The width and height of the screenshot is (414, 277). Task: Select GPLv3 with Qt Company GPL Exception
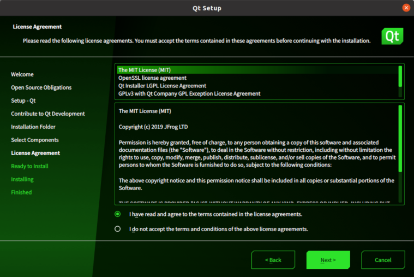coord(257,93)
